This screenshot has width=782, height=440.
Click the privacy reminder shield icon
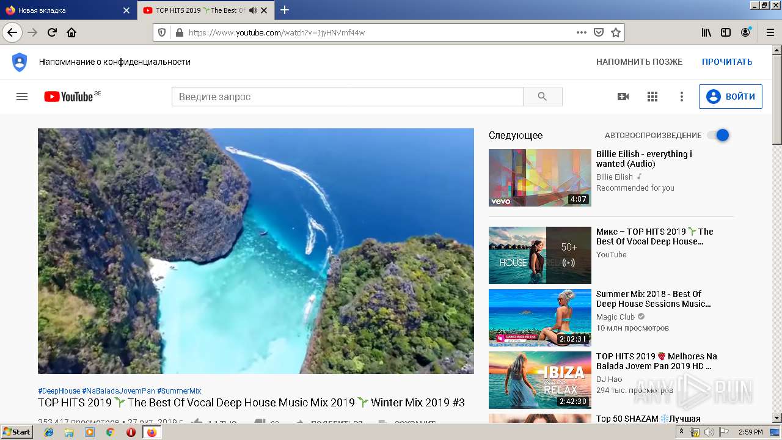pos(20,62)
